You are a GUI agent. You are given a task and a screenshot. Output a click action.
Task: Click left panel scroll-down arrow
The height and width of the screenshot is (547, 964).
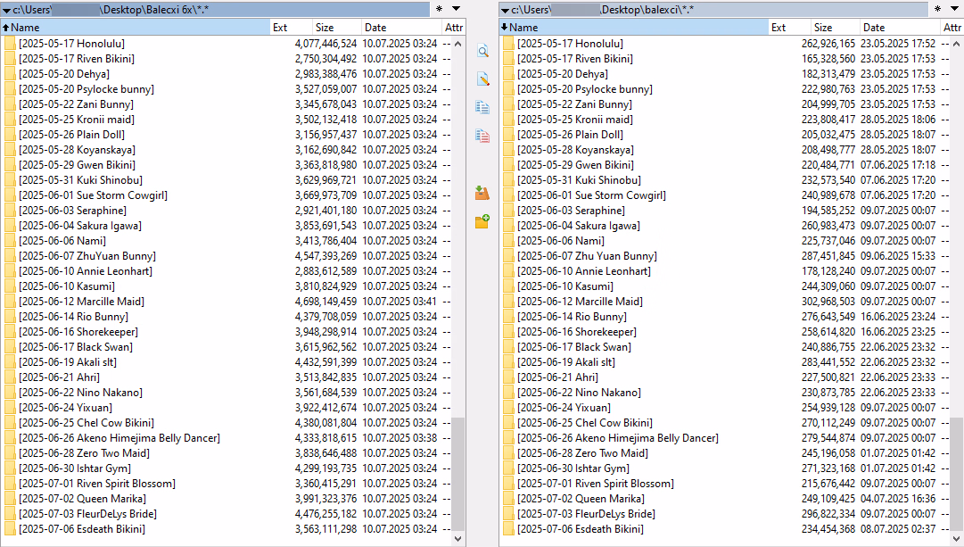pyautogui.click(x=458, y=539)
